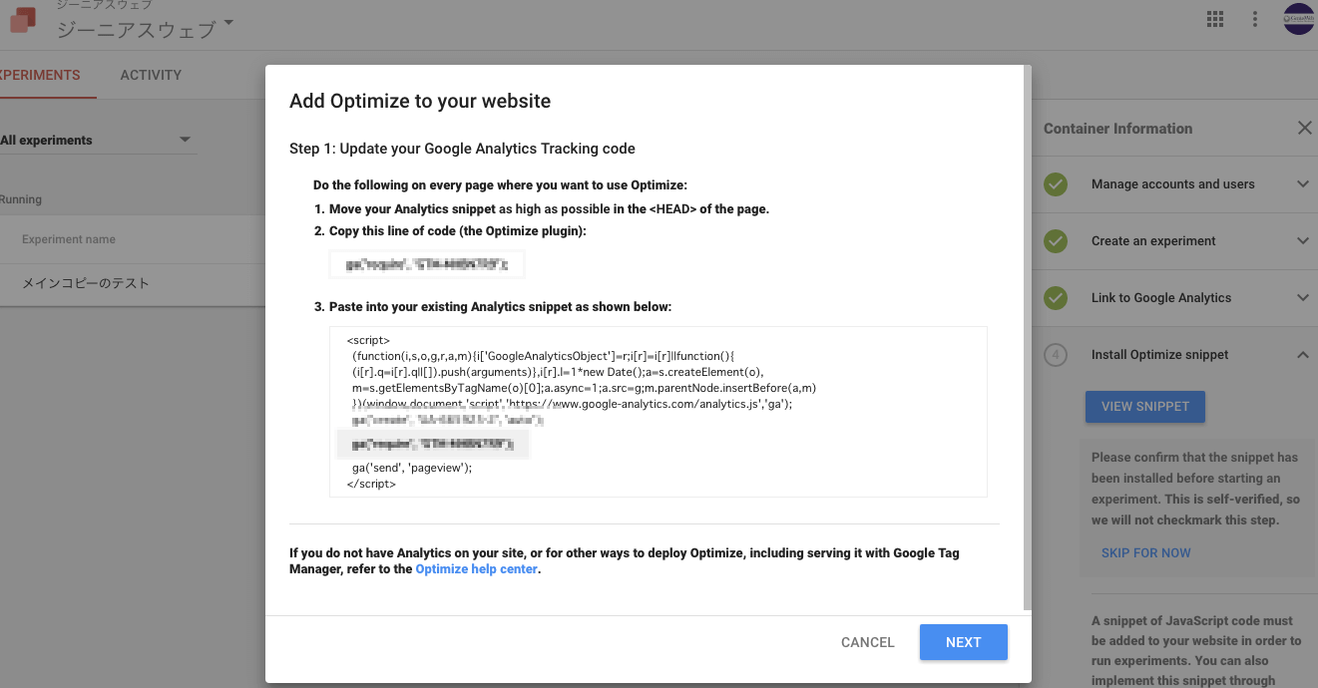Click the Add Optimize to your website title

click(x=420, y=101)
